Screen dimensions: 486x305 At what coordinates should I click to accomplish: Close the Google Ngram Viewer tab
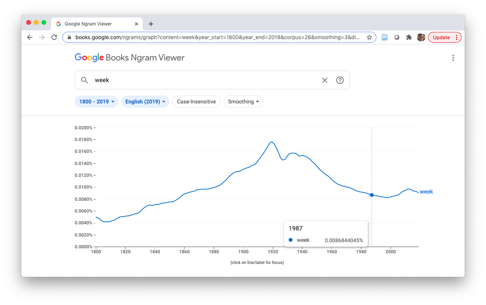tap(136, 24)
